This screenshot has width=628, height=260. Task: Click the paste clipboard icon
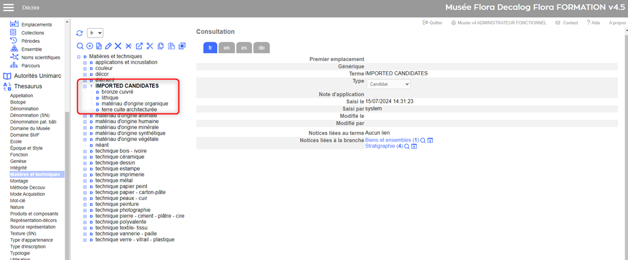tap(171, 46)
